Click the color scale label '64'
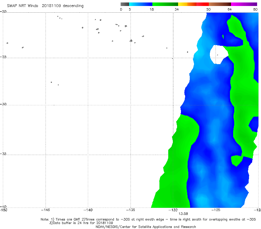Image resolution: width=261 pixels, height=229 pixels. click(x=230, y=9)
